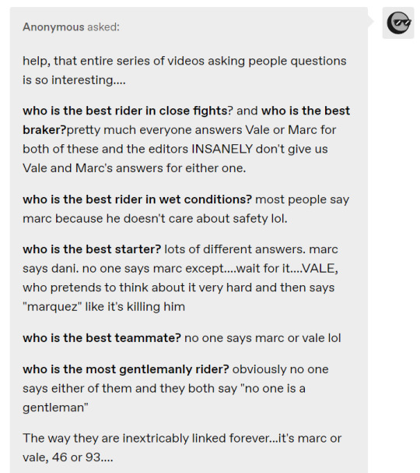Click 'who is the best rider in wet conditions?'
The width and height of the screenshot is (420, 473).
pos(138,199)
